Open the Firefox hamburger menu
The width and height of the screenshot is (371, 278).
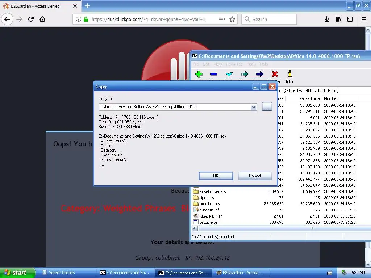pyautogui.click(x=364, y=19)
